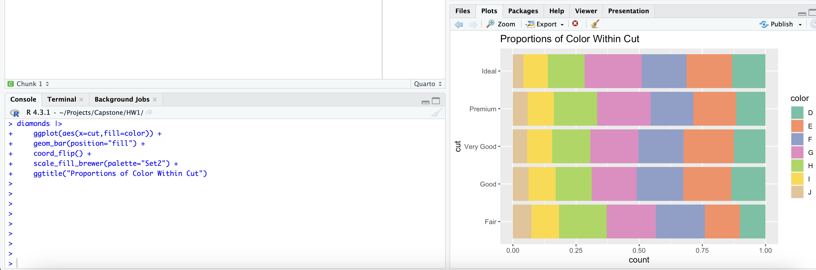Remove the current plot with the red X
The width and height of the screenshot is (816, 270).
click(x=576, y=24)
